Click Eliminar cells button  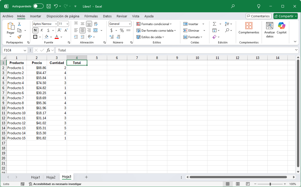click(191, 30)
